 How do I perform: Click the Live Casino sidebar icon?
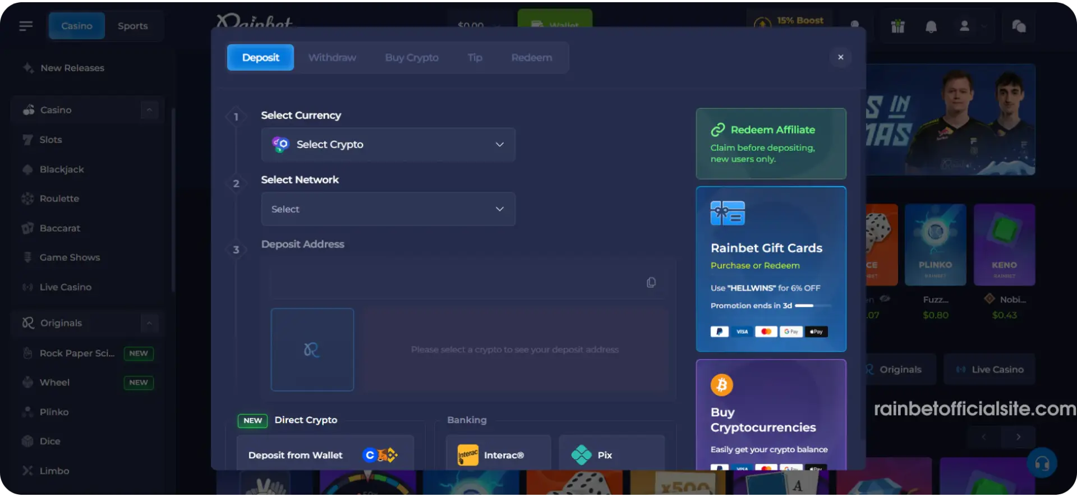coord(27,287)
